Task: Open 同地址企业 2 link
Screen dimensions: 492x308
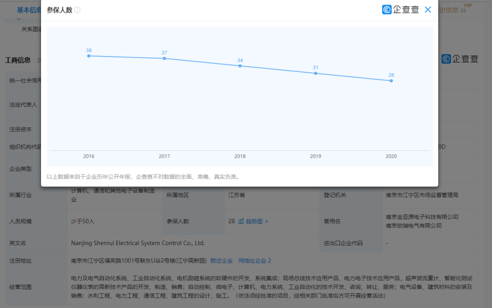Action: pos(255,261)
